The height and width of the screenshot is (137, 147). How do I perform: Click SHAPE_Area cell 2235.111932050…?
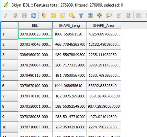pos(104,55)
